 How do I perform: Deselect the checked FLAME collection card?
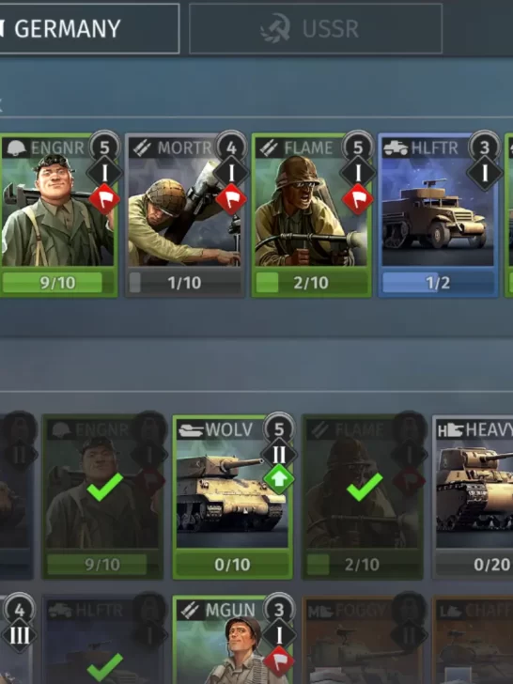click(x=363, y=497)
